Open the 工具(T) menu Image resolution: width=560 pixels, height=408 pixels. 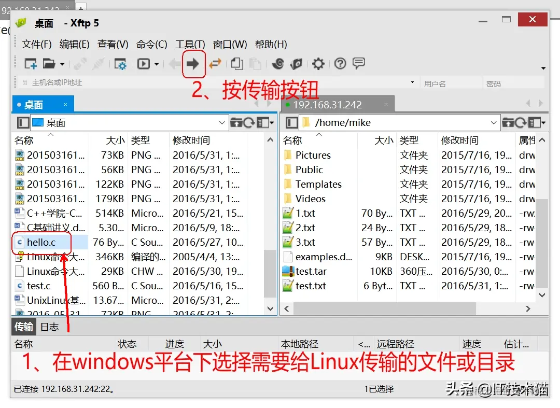[x=190, y=44]
